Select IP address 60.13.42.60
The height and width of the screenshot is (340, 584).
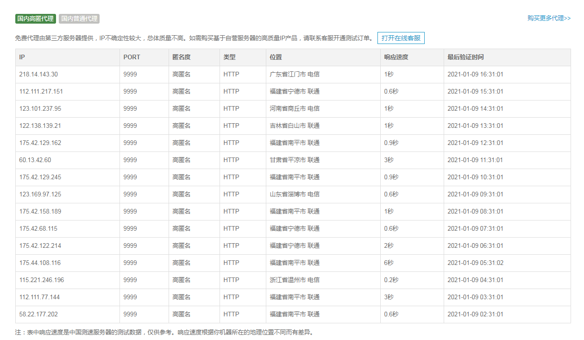[x=35, y=160]
